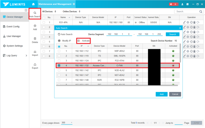The height and width of the screenshot is (128, 205).
Task: Delete R31-4PA device with trash icon
Action: (x=194, y=22)
